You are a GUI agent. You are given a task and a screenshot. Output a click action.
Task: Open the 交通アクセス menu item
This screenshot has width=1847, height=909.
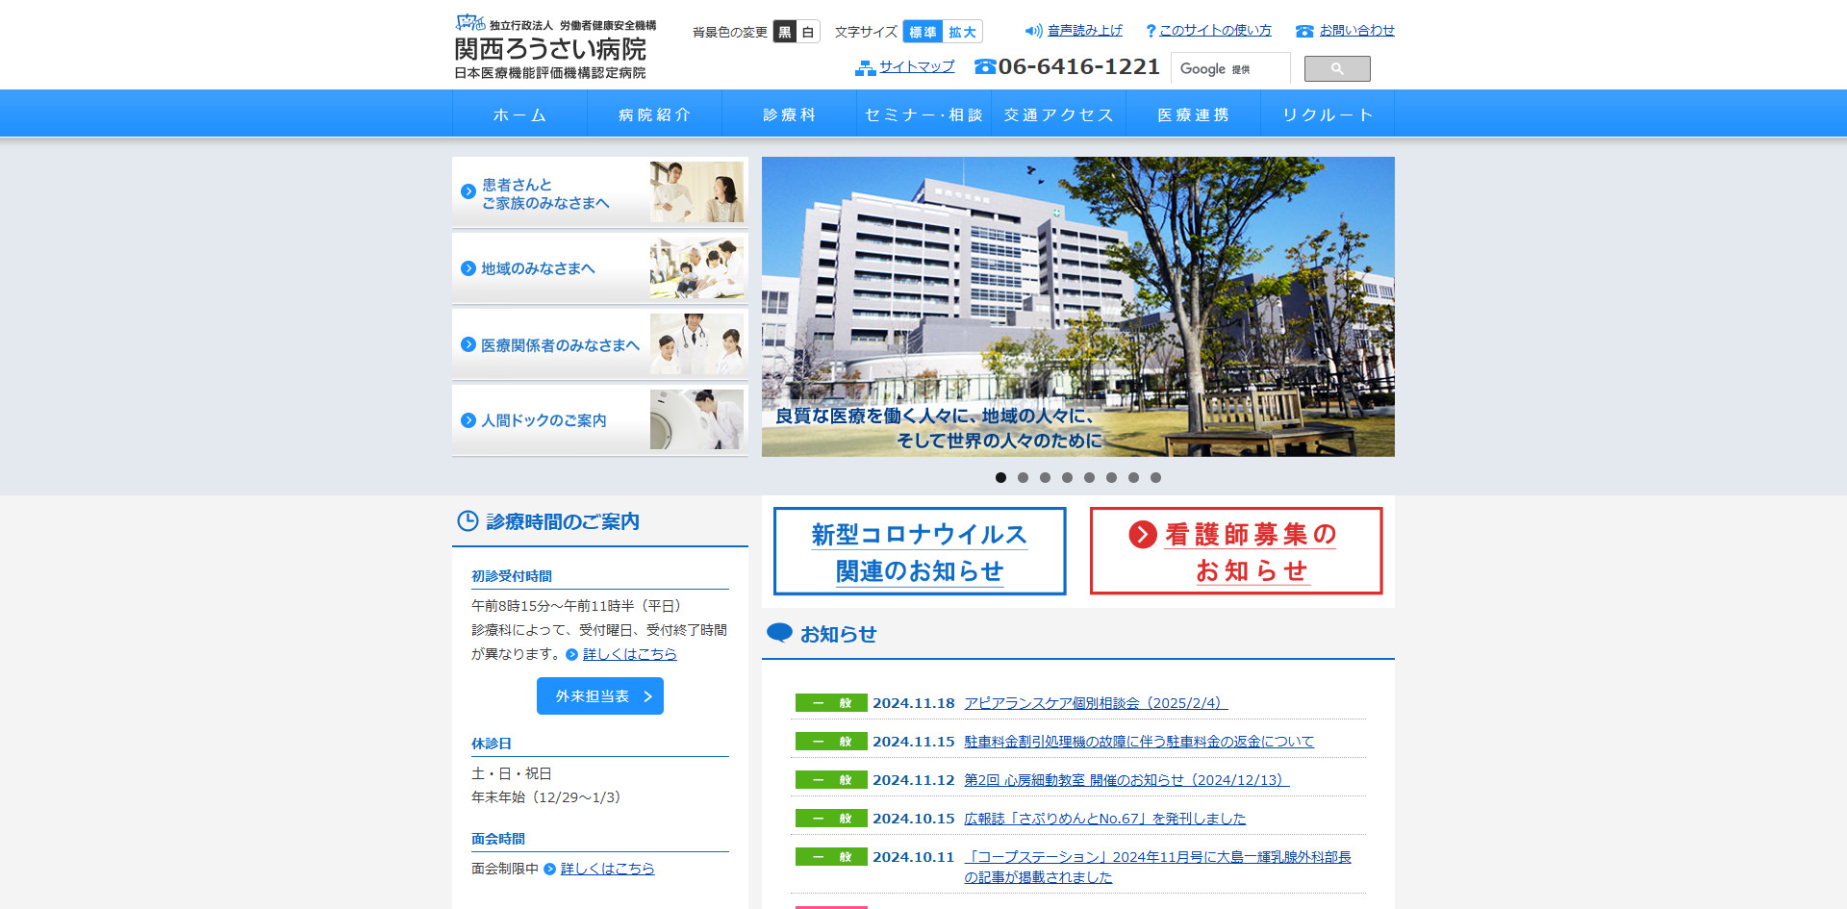pyautogui.click(x=1058, y=114)
